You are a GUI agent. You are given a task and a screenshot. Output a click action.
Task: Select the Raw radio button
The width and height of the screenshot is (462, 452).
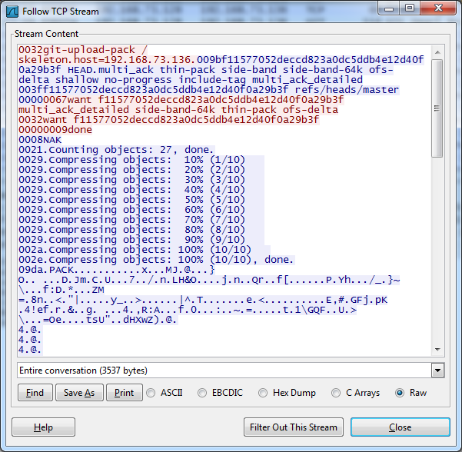pos(400,393)
